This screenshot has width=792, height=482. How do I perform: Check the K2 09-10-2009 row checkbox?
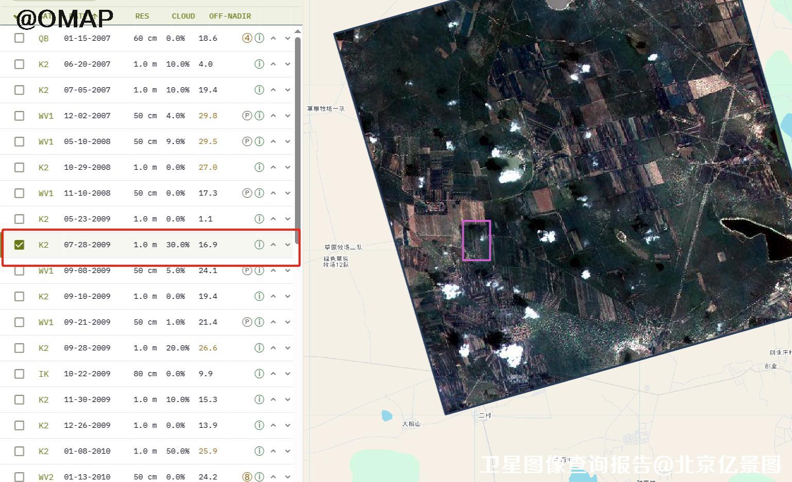click(19, 296)
